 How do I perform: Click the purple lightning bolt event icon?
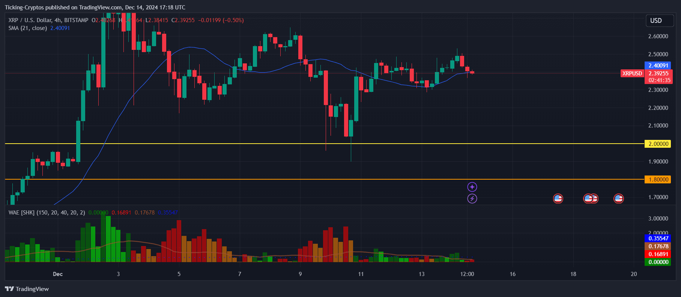tap(472, 198)
